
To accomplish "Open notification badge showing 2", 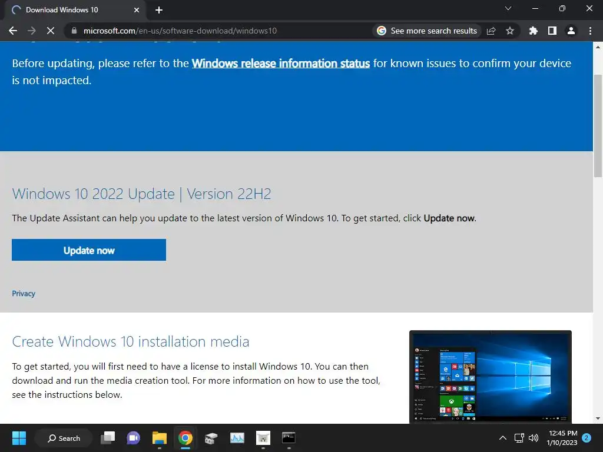I will tap(587, 438).
